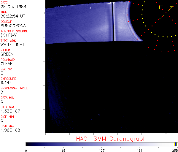Click the TIME value 00:22:54 UT
Screen dimensions: 178x152
click(x=12, y=16)
